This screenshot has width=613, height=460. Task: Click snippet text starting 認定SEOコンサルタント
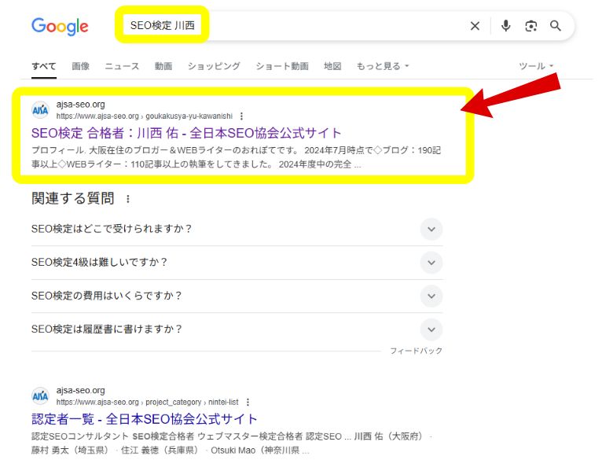click(230, 443)
